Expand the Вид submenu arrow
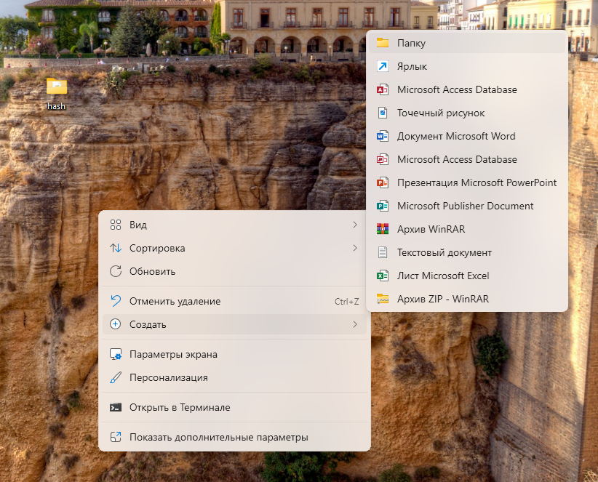 [355, 225]
